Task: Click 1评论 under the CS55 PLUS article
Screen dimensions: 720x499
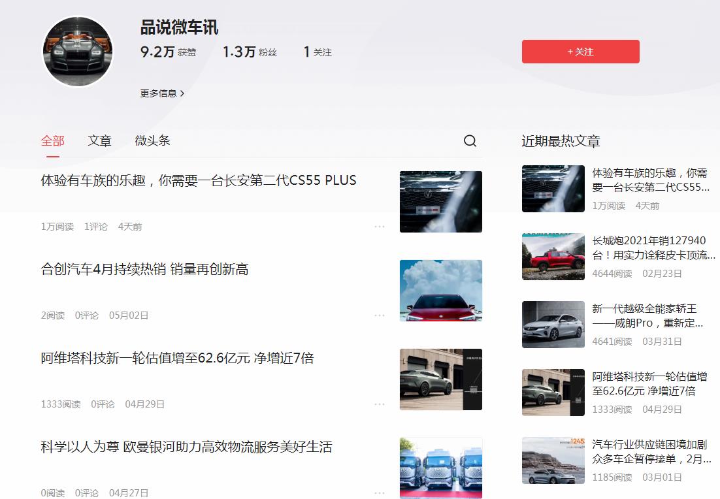Action: pos(95,227)
